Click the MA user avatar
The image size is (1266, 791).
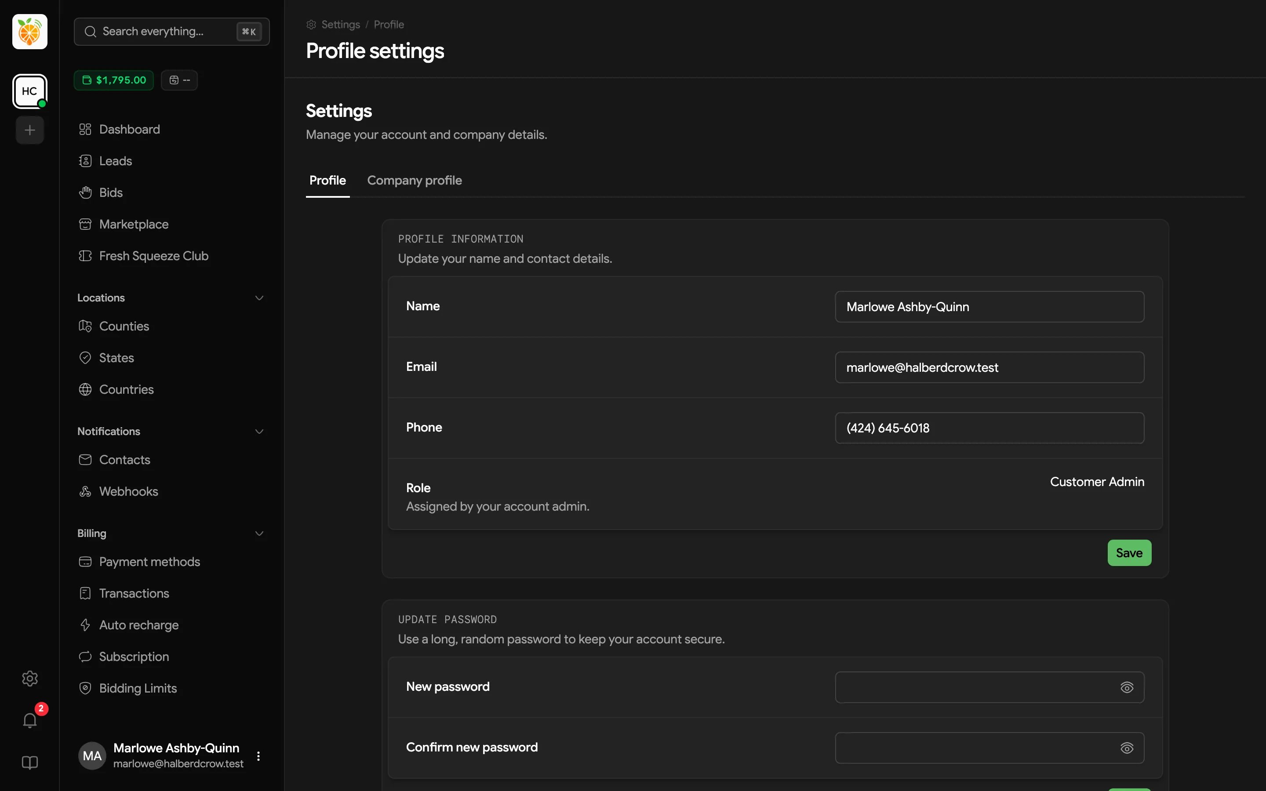(92, 756)
